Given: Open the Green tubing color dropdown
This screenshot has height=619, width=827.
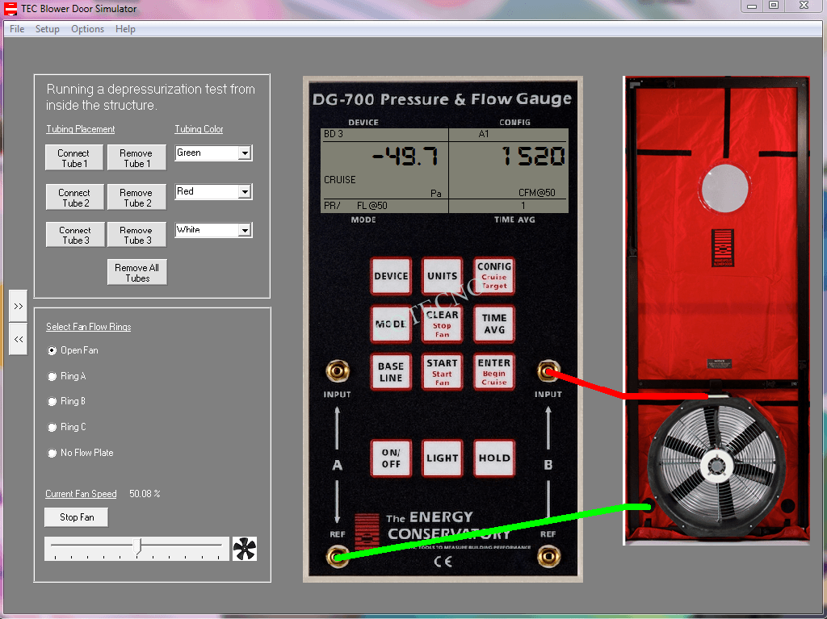Looking at the screenshot, I should pyautogui.click(x=244, y=153).
